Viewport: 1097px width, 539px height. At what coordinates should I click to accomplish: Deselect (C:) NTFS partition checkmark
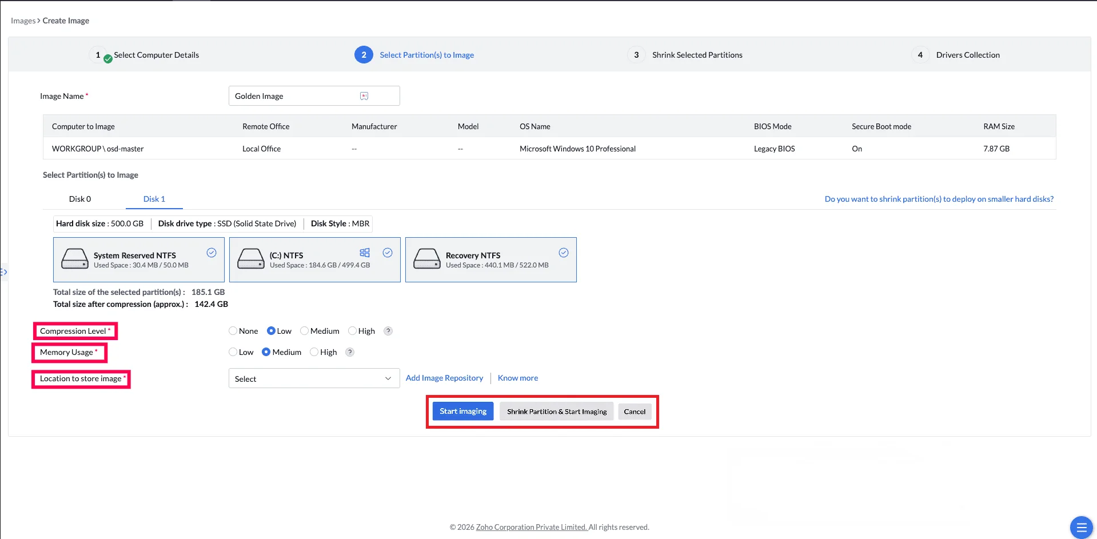tap(388, 253)
